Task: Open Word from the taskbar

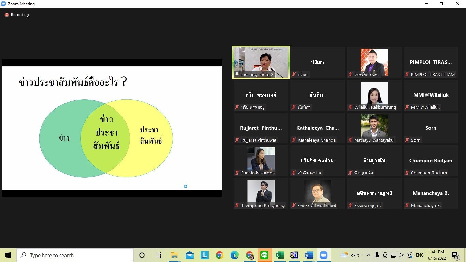Action: point(309,255)
